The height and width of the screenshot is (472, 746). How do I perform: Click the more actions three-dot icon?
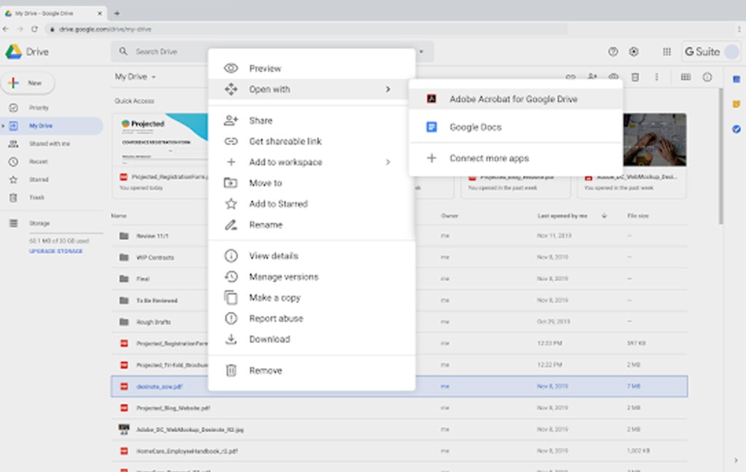click(x=656, y=77)
